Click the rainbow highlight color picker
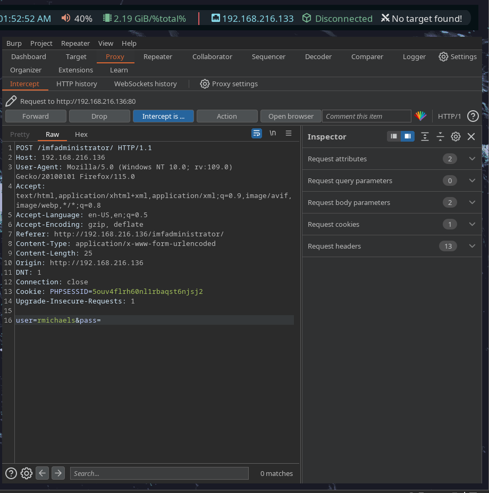The height and width of the screenshot is (493, 489). (420, 116)
